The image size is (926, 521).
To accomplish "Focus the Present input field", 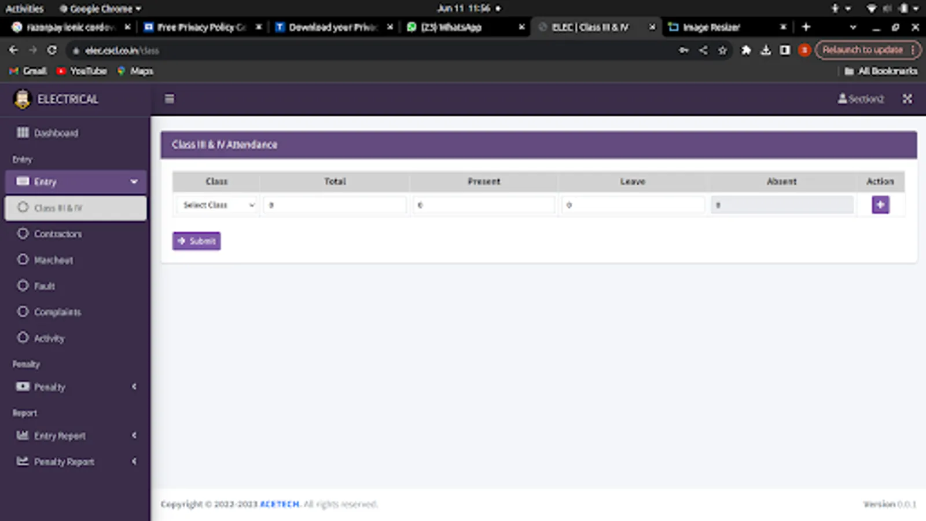I will click(484, 205).
